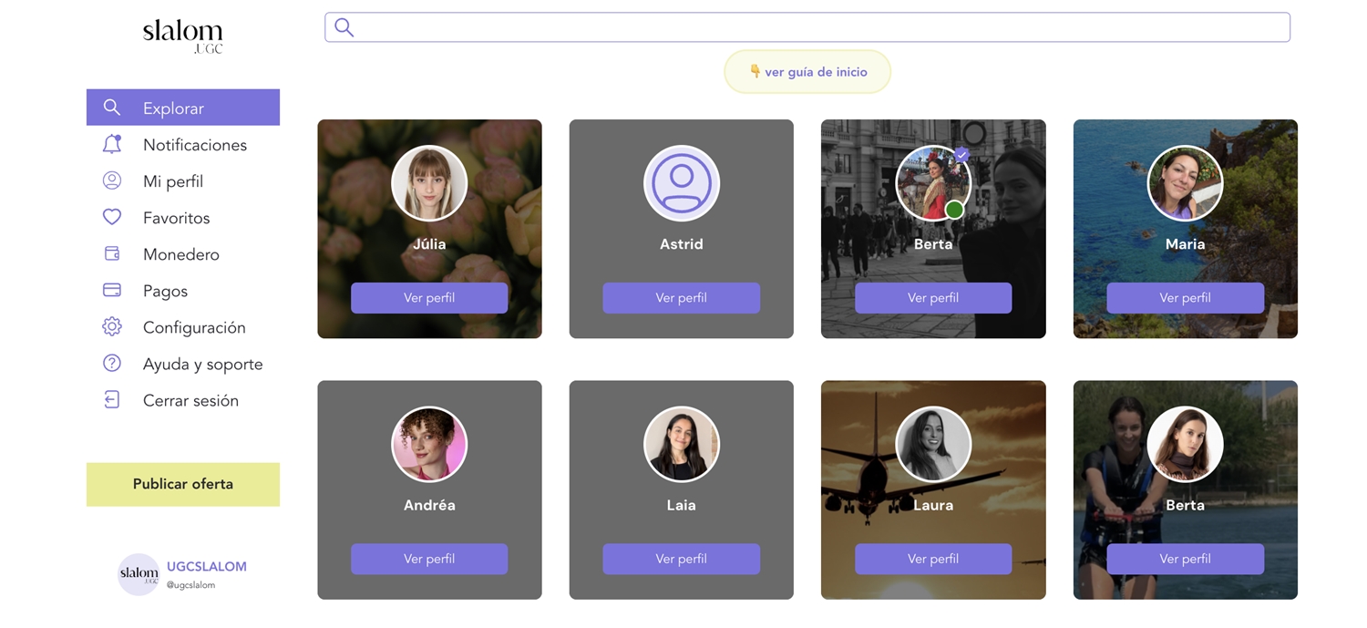Click the Cerrar sesión logout icon
Viewport: 1367px width, 628px height.
coord(111,399)
